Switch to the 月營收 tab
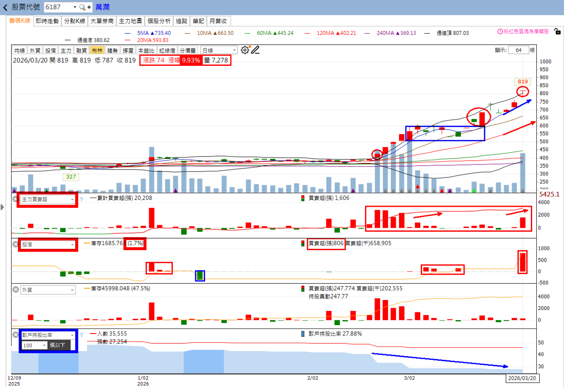This screenshot has width=564, height=387. point(219,21)
